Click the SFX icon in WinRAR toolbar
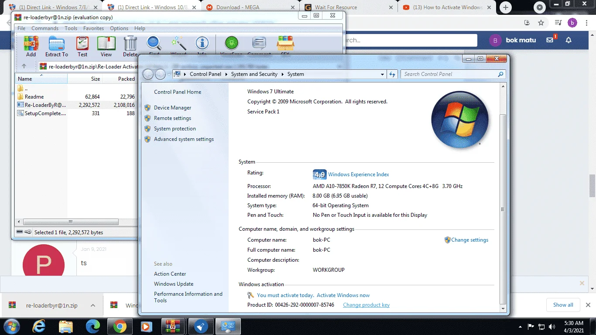The image size is (596, 335). click(x=285, y=44)
